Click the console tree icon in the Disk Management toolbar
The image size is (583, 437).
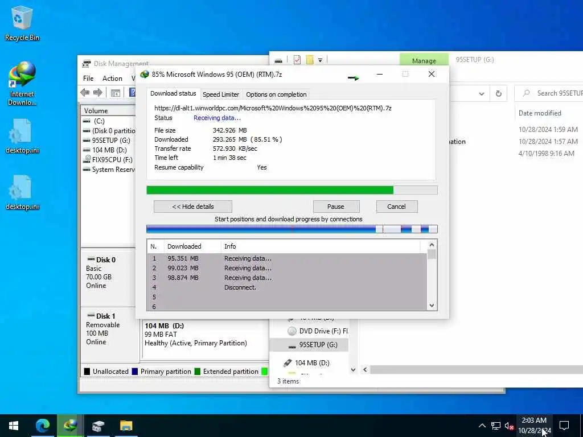116,93
